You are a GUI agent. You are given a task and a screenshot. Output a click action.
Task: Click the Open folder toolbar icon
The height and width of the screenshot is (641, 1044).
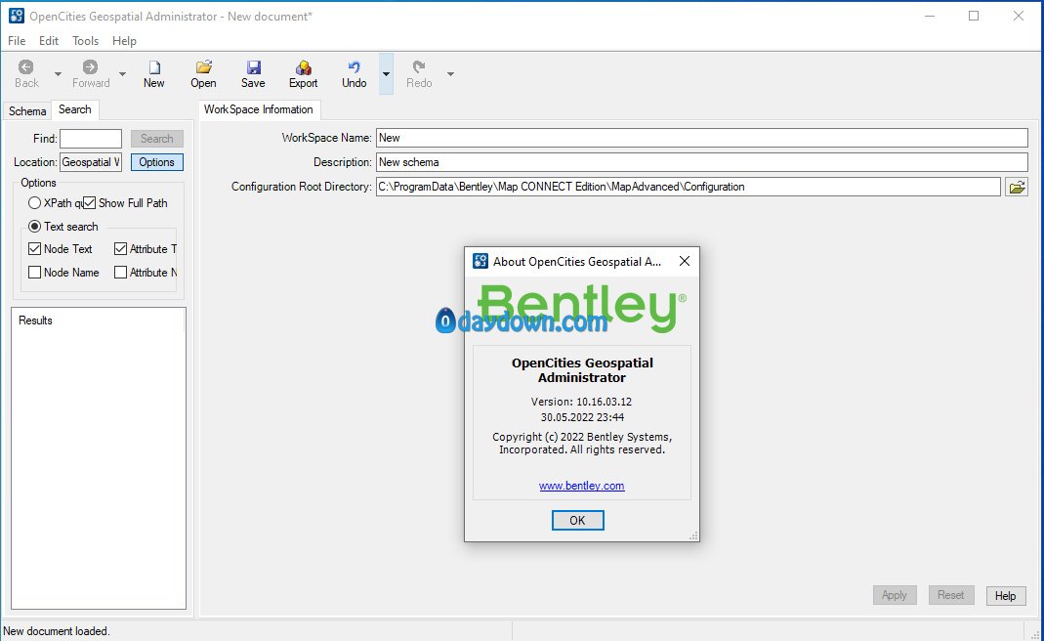(x=204, y=67)
